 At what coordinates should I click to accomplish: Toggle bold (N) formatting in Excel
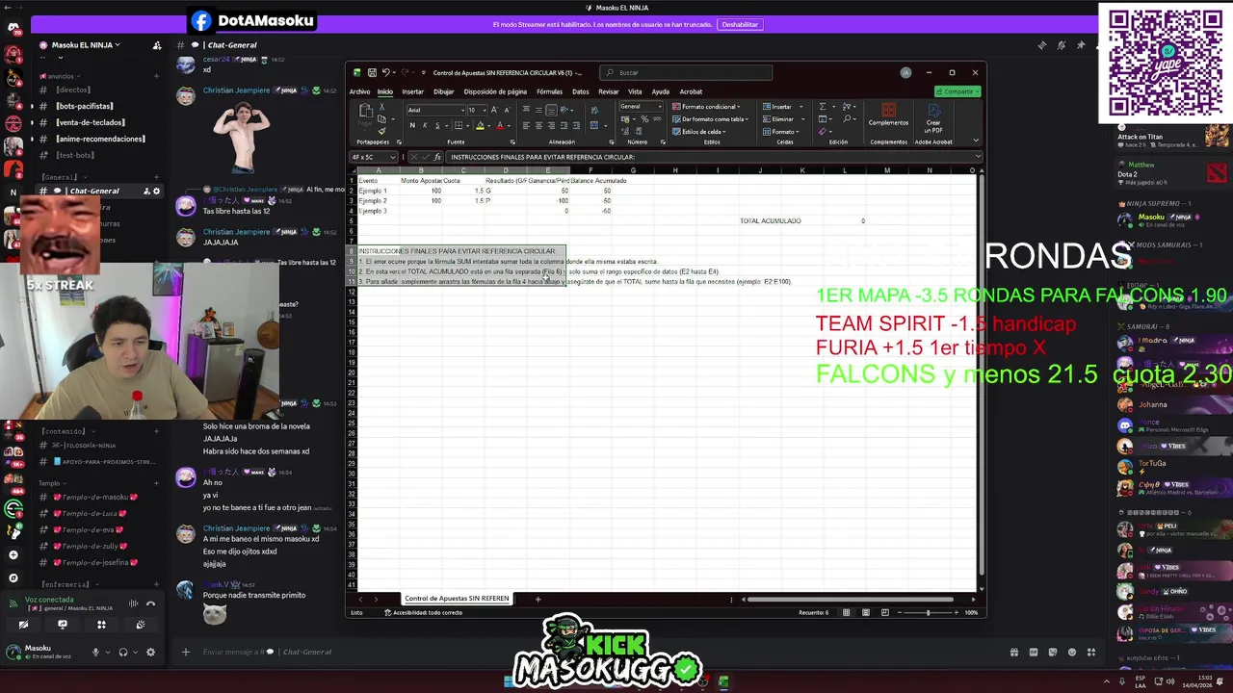click(412, 125)
